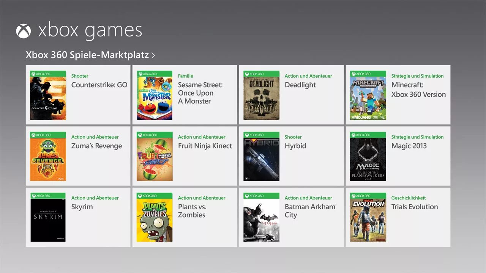
Task: Open Batman Arkham City cover art
Action: 261,217
